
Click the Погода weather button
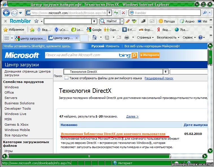167,21
